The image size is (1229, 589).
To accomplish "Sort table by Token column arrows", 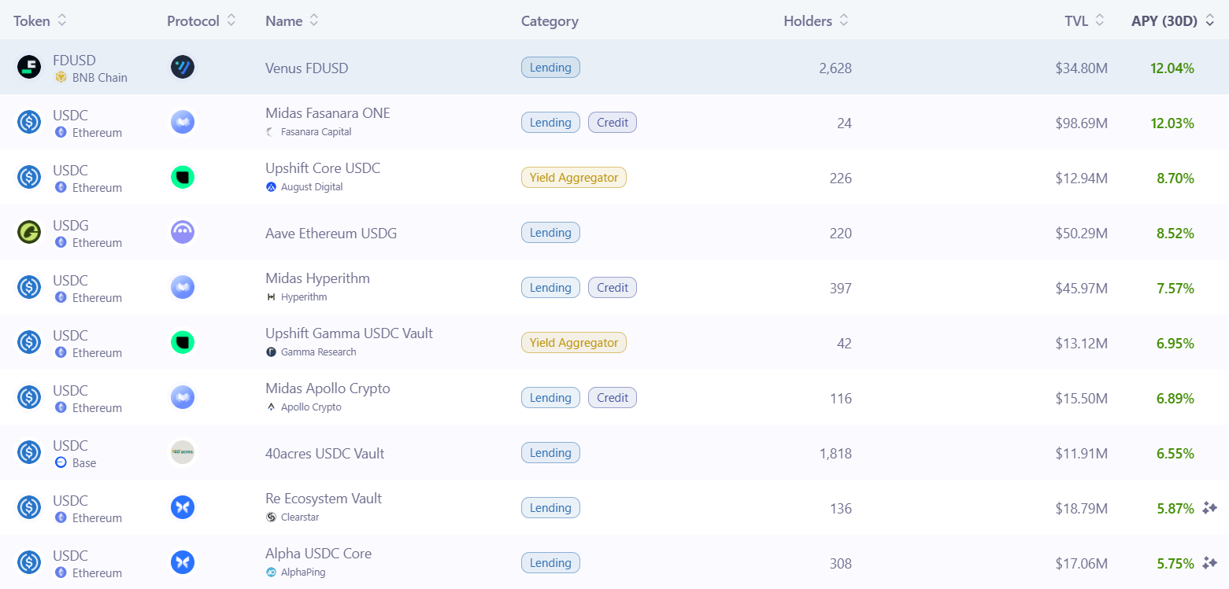I will pos(62,21).
